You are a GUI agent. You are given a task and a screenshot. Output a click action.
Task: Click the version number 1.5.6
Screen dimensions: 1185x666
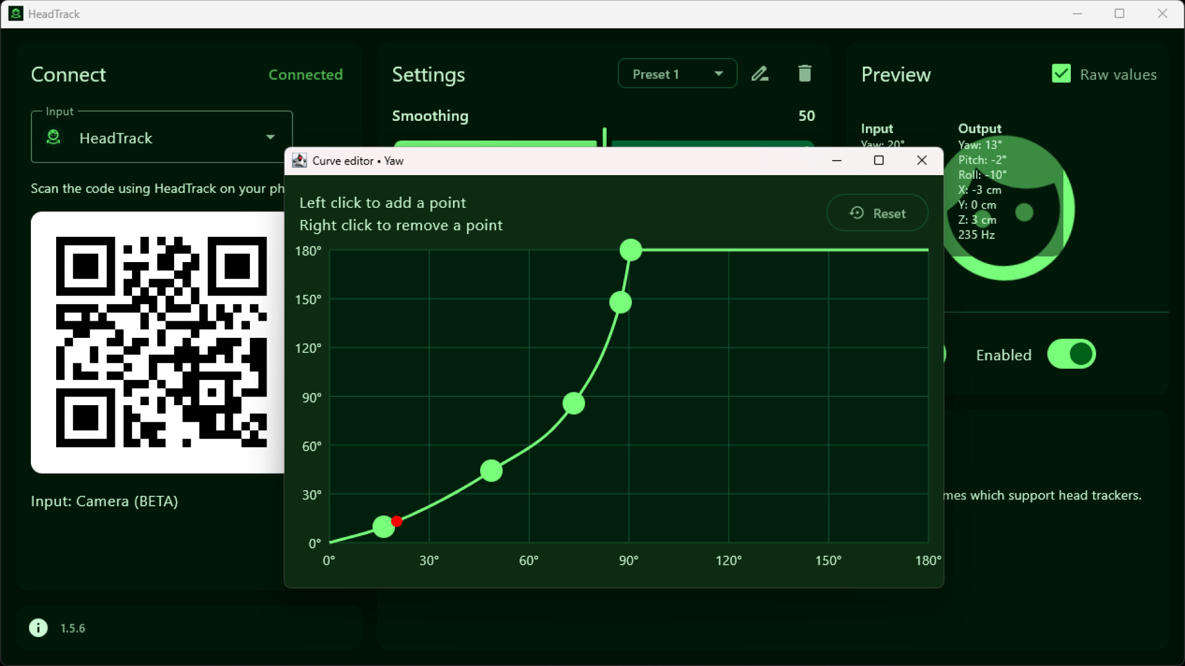click(x=73, y=628)
